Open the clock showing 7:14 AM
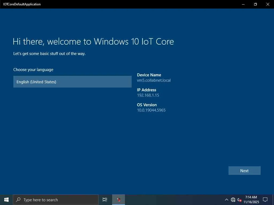274x205 pixels. [251, 200]
